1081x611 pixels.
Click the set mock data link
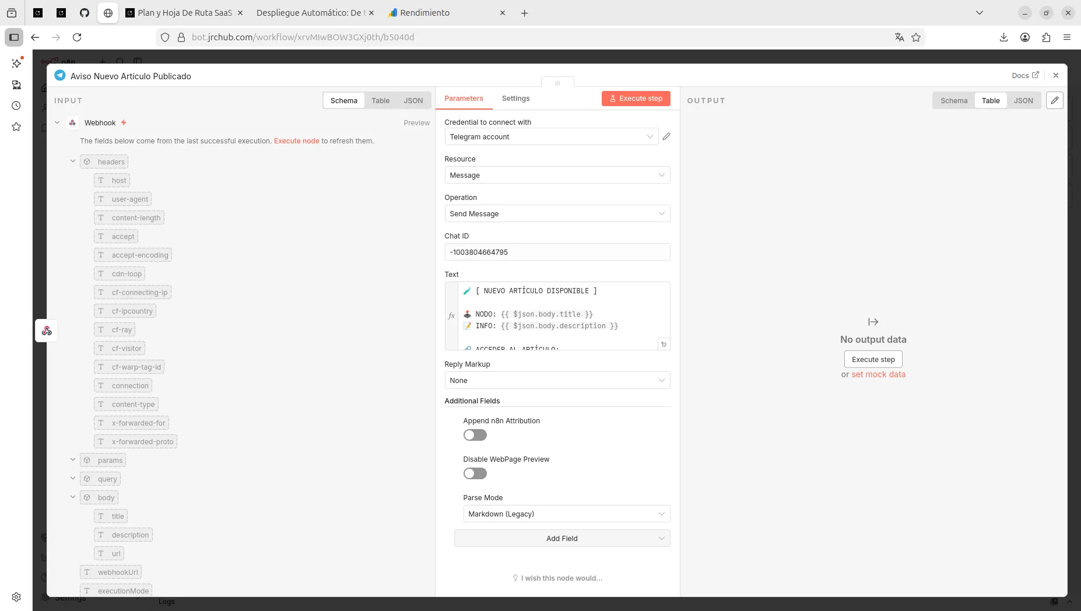point(878,374)
